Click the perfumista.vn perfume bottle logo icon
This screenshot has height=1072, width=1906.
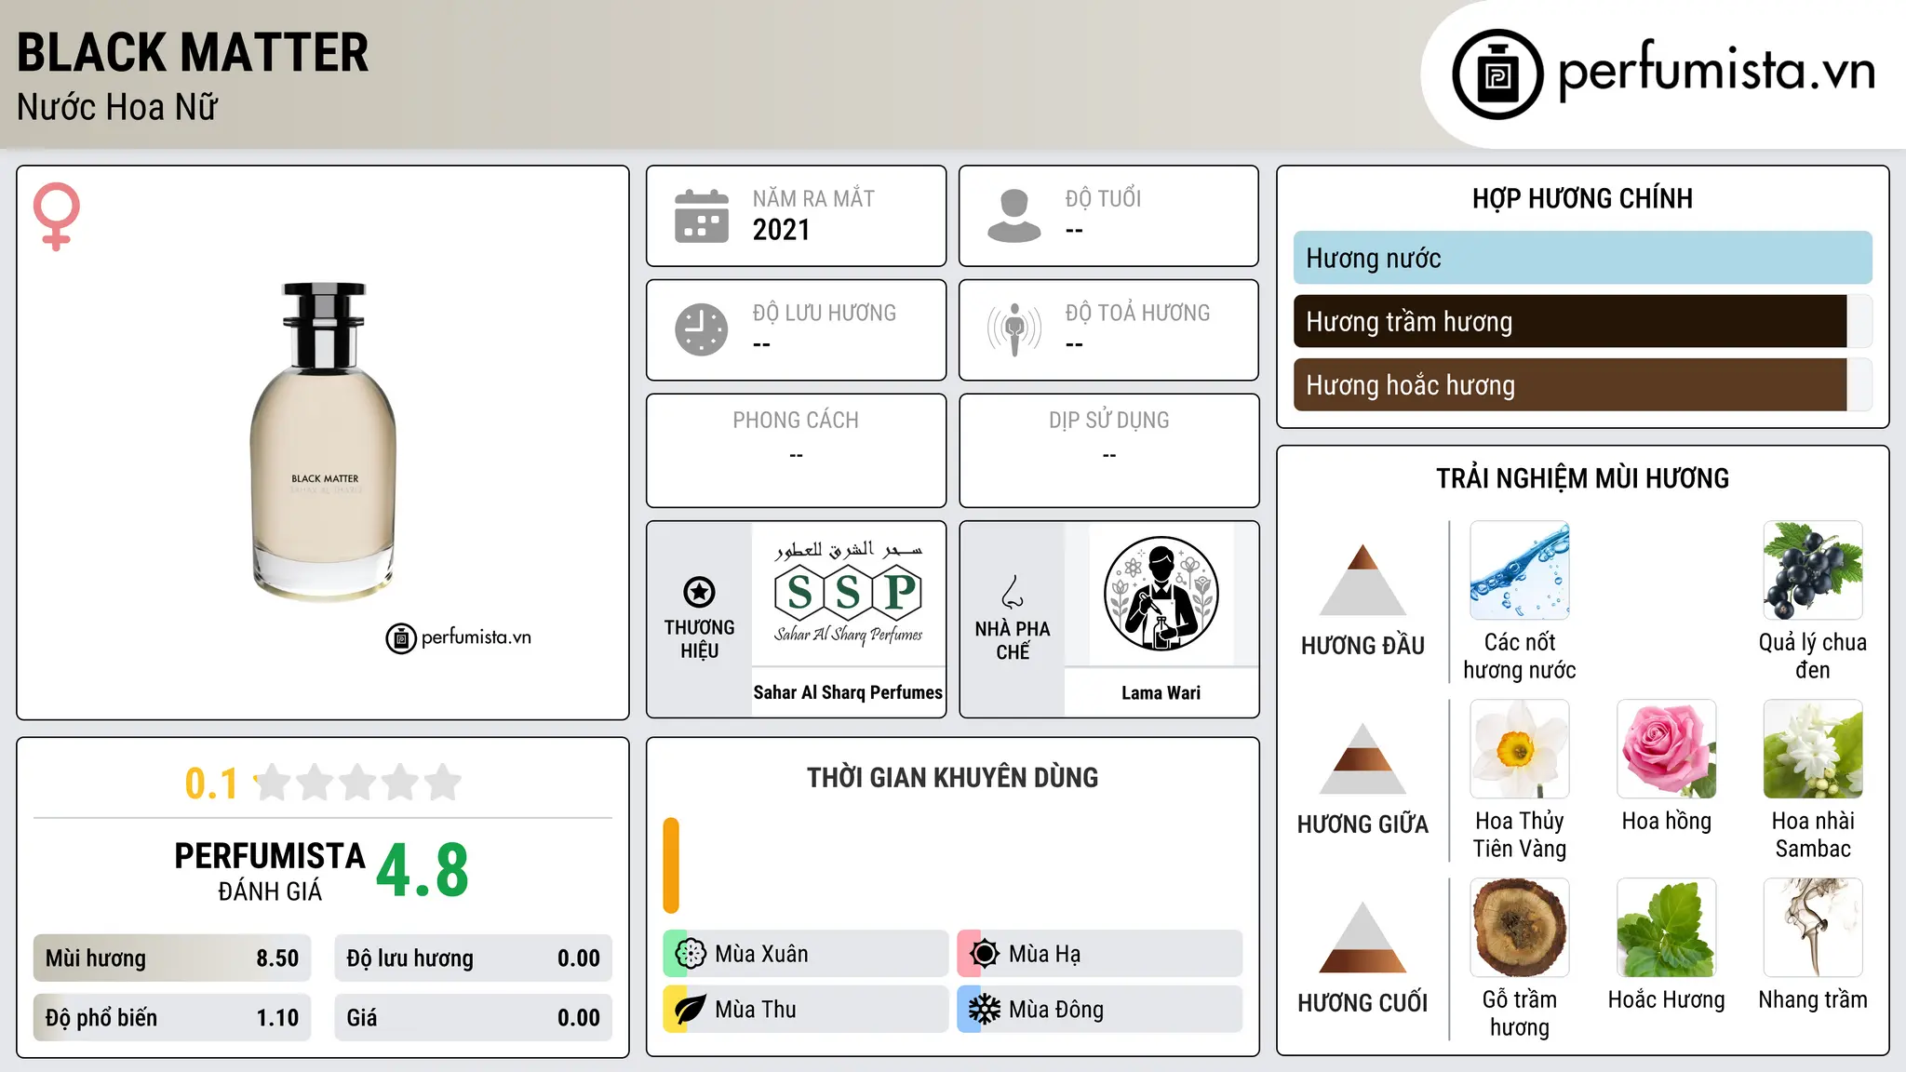click(1497, 74)
